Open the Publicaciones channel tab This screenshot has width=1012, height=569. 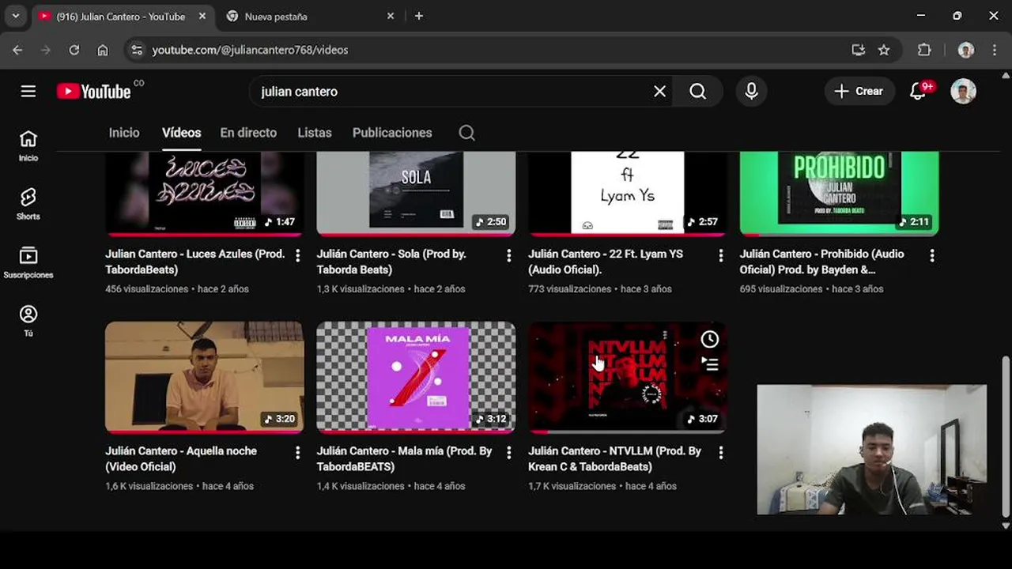click(x=392, y=133)
